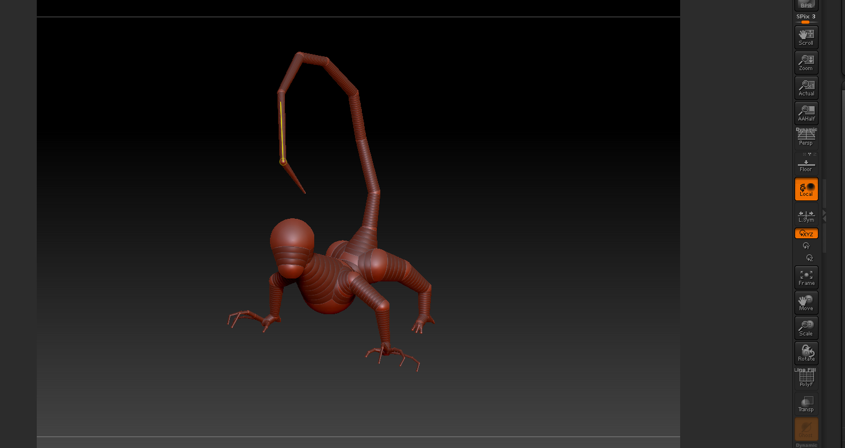Toggle the Floor grid
845x448 pixels.
click(x=806, y=164)
